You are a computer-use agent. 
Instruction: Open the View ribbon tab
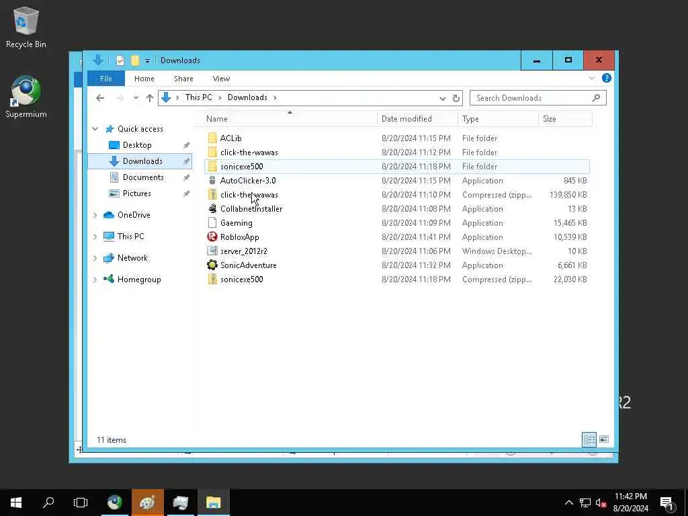coord(221,79)
